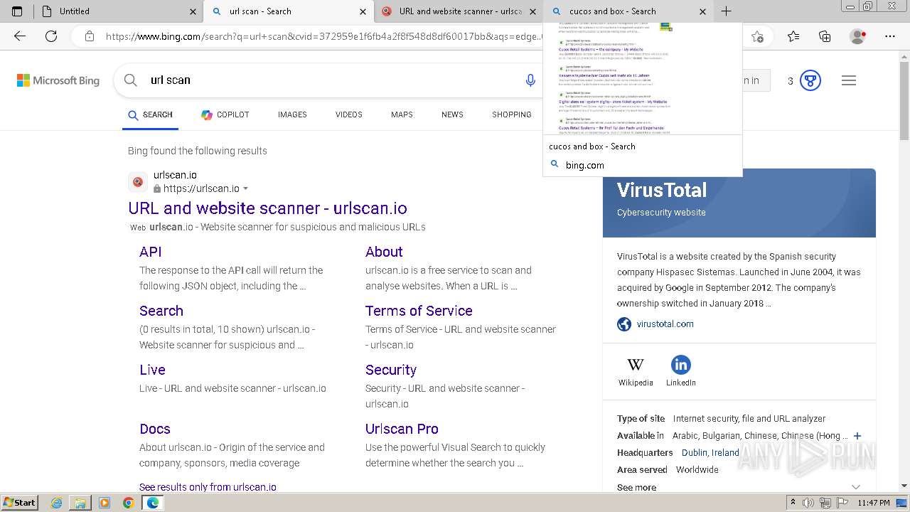Launch Chrome from the taskbar

[128, 503]
